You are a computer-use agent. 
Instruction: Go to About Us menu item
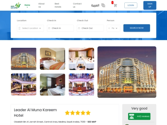pos(41,5)
